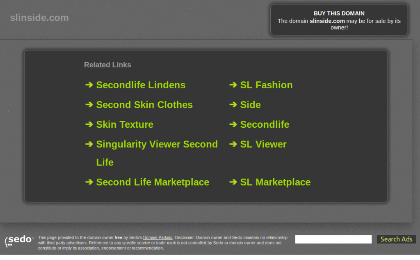Open the SL Fashion link
The image size is (420, 260).
tap(266, 85)
